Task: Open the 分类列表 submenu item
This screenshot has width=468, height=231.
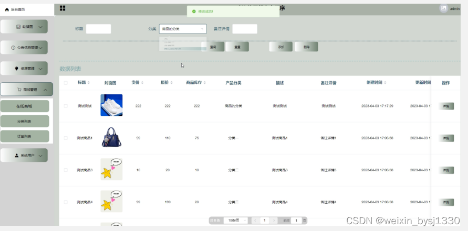Action: click(x=25, y=122)
